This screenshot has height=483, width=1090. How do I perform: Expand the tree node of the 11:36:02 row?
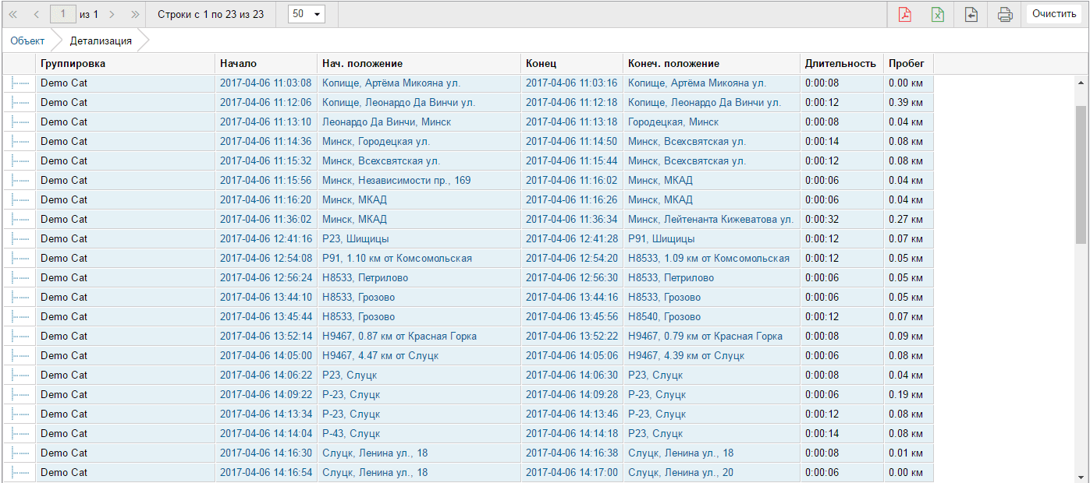pos(20,219)
